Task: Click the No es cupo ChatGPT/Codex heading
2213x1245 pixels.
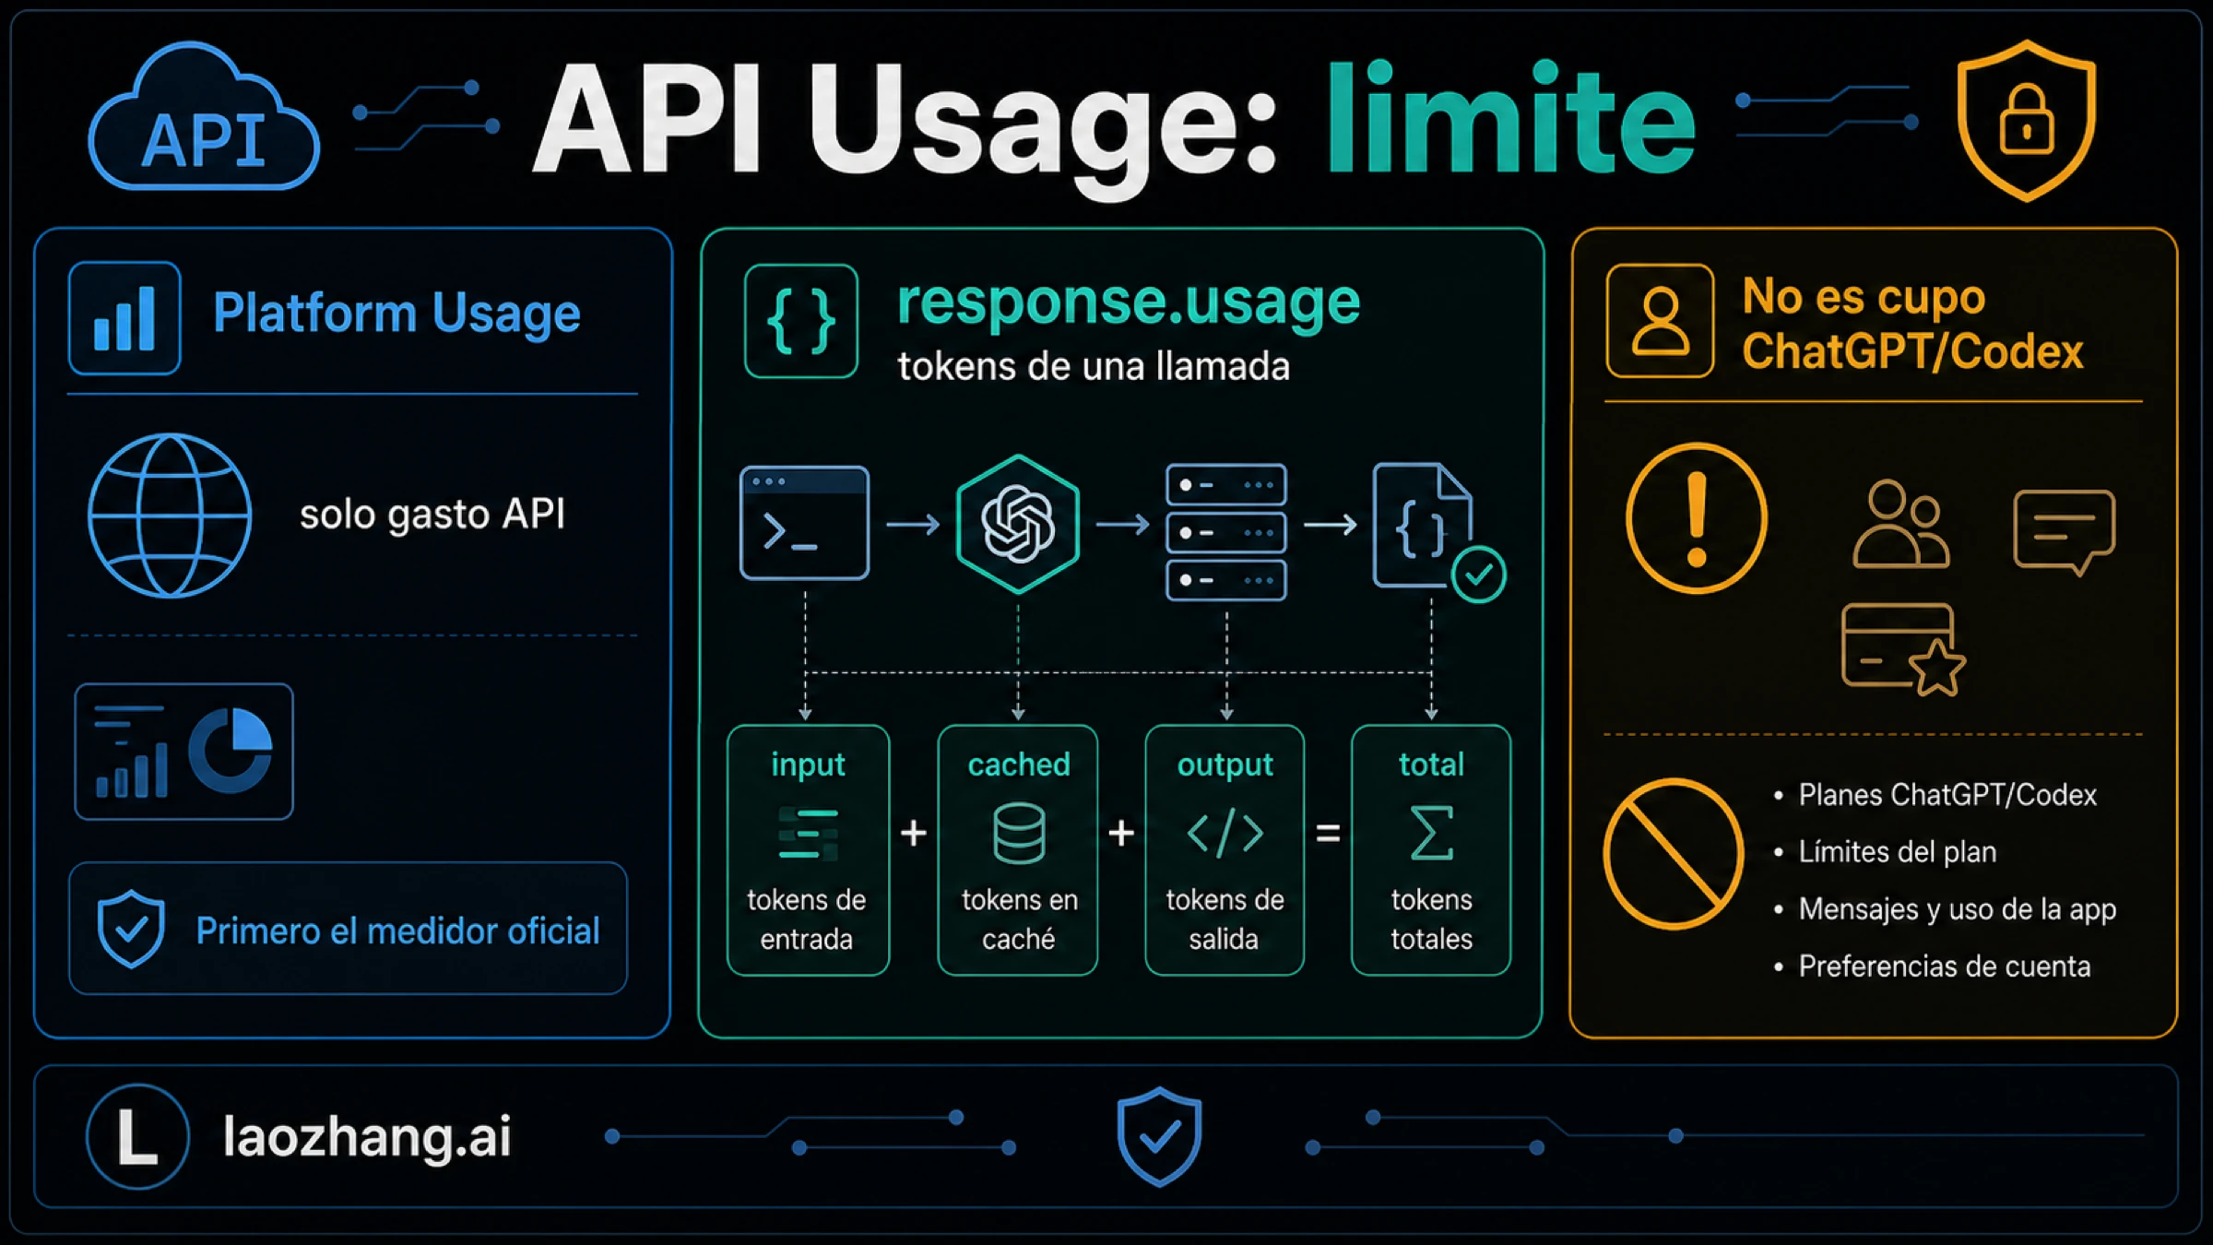Action: tap(1912, 324)
